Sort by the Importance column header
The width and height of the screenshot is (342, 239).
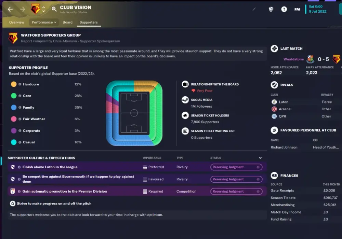tap(152, 158)
